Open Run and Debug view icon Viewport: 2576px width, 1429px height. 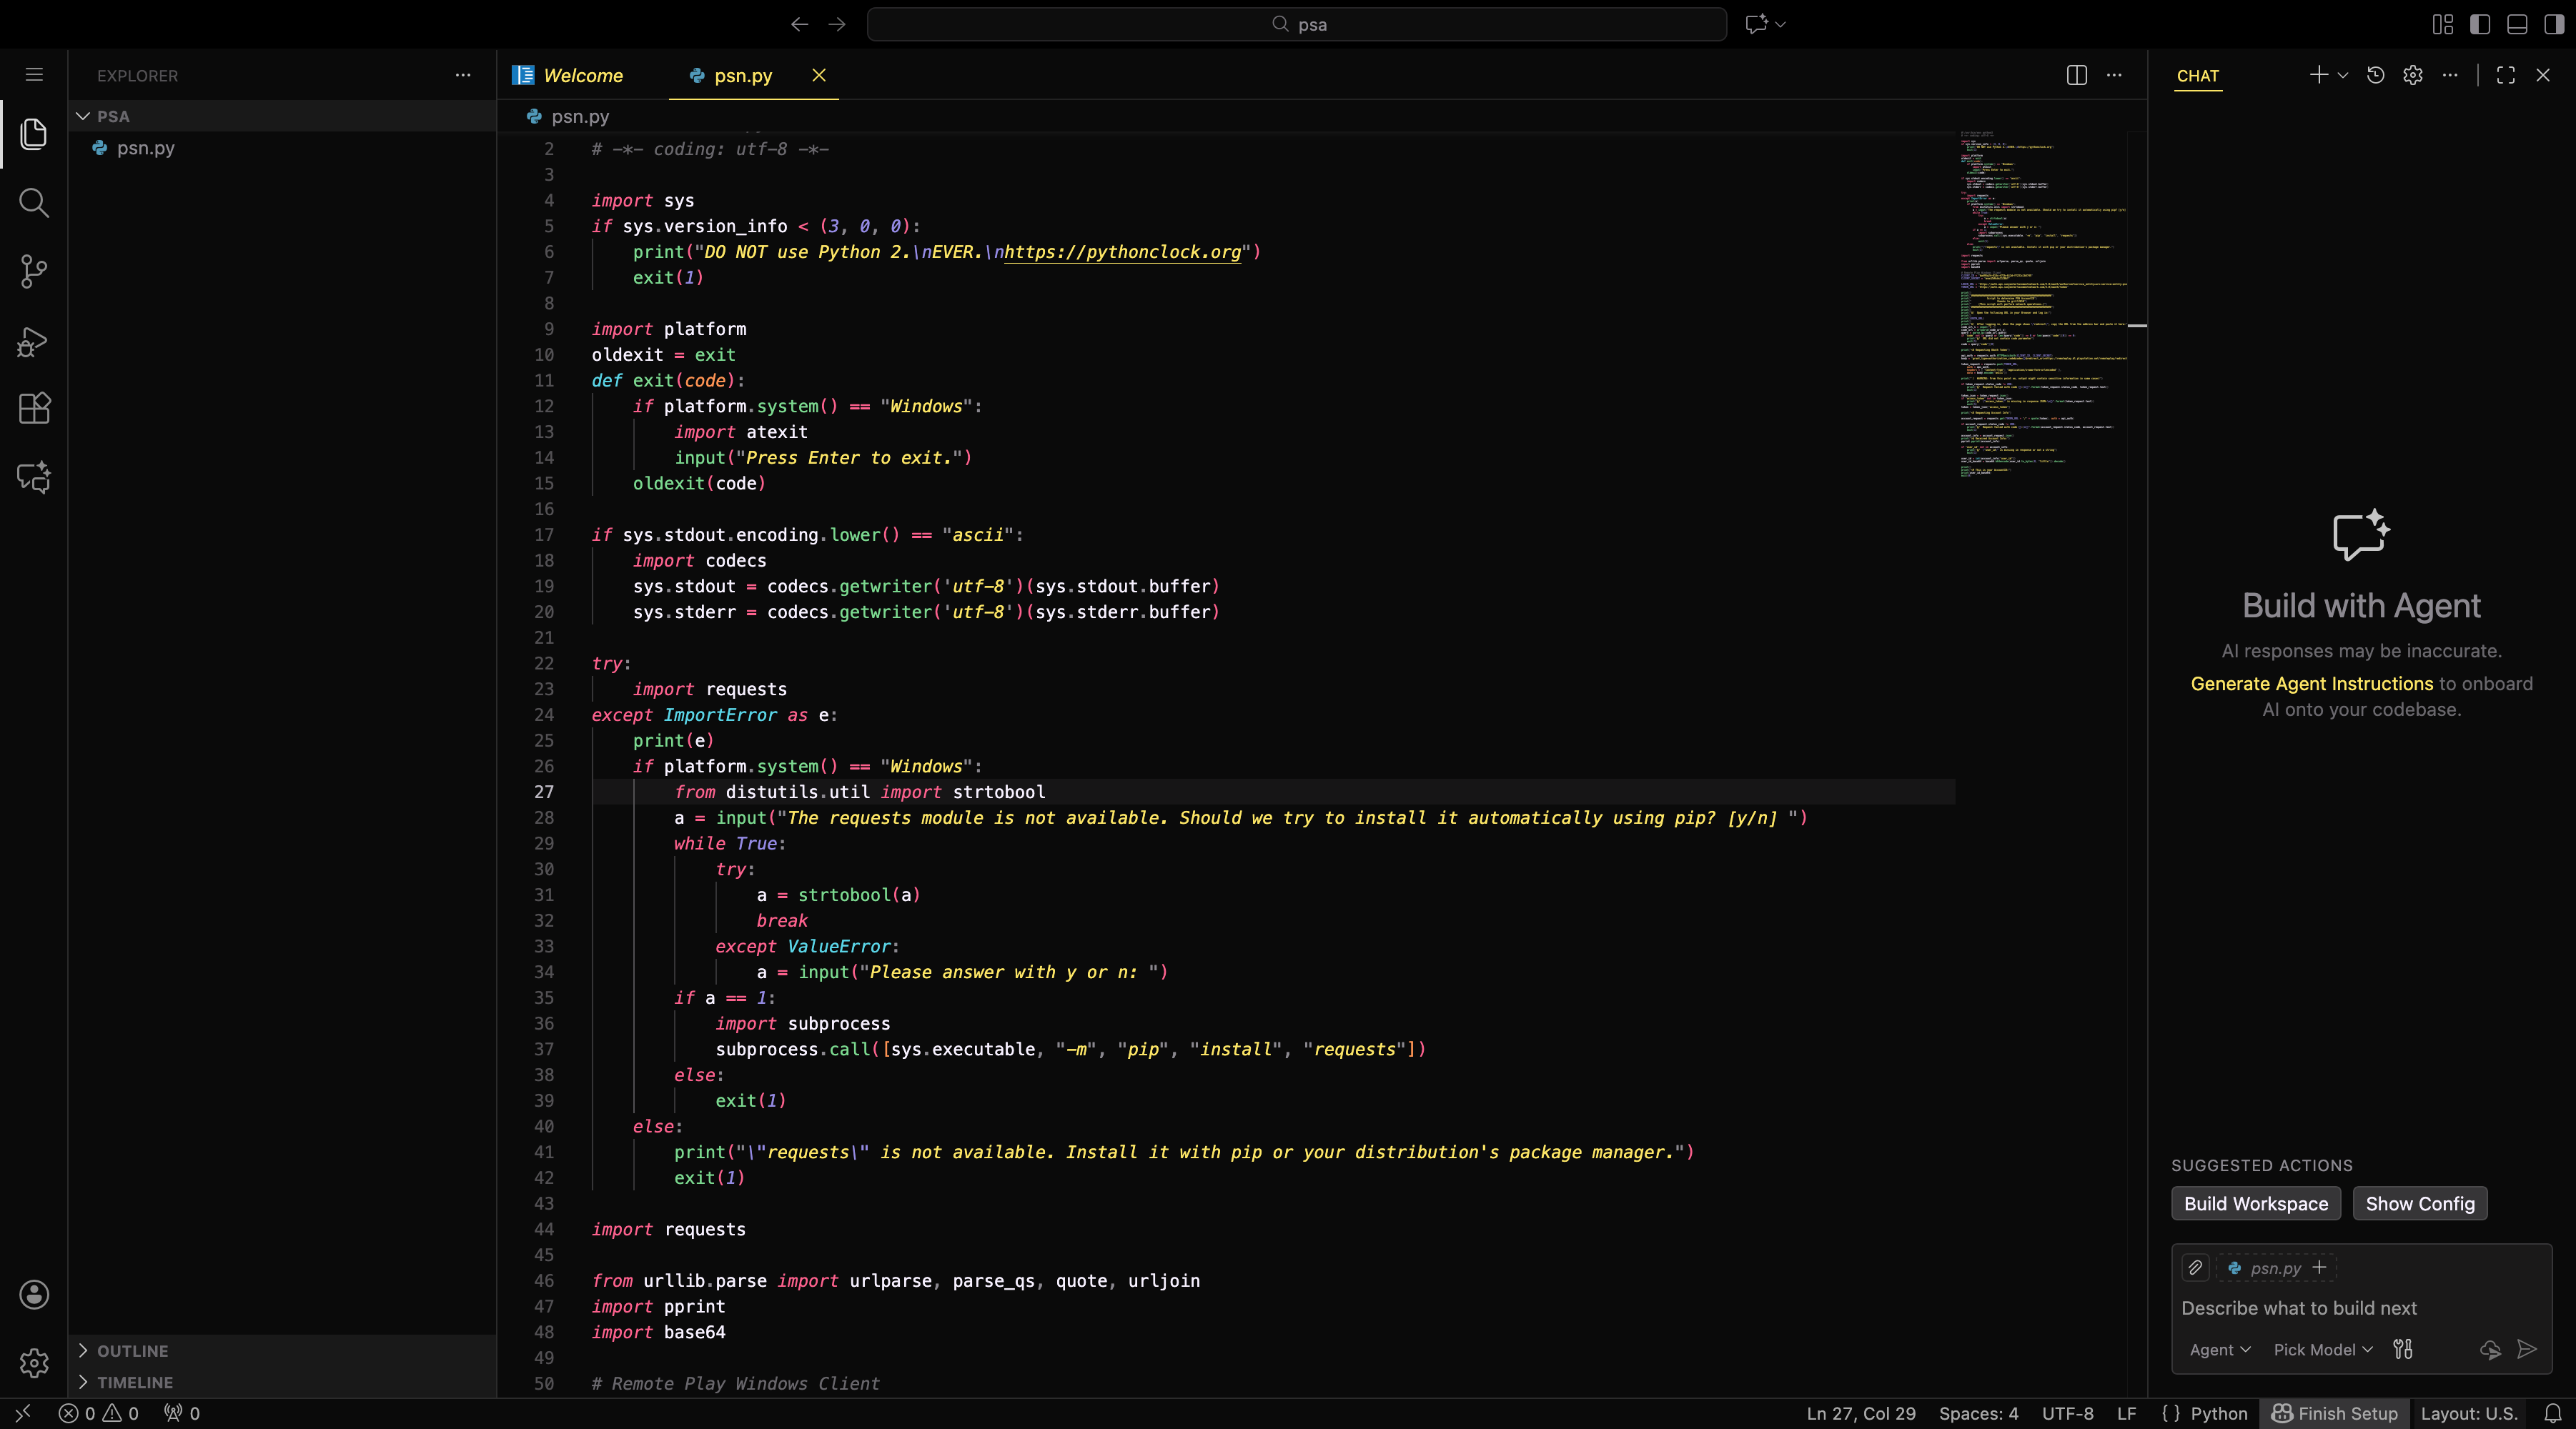[x=34, y=341]
